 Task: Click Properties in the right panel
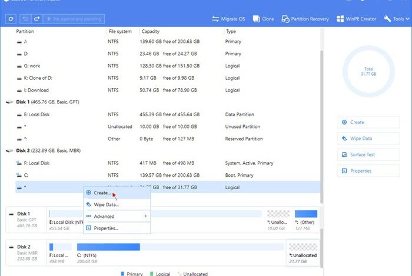coord(368,171)
